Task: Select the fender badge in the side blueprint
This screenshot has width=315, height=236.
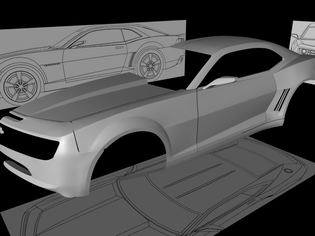Action: click(52, 65)
